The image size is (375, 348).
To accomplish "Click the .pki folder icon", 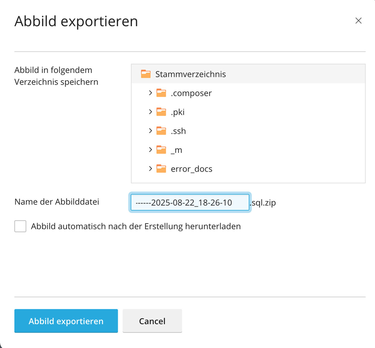I will pyautogui.click(x=161, y=112).
